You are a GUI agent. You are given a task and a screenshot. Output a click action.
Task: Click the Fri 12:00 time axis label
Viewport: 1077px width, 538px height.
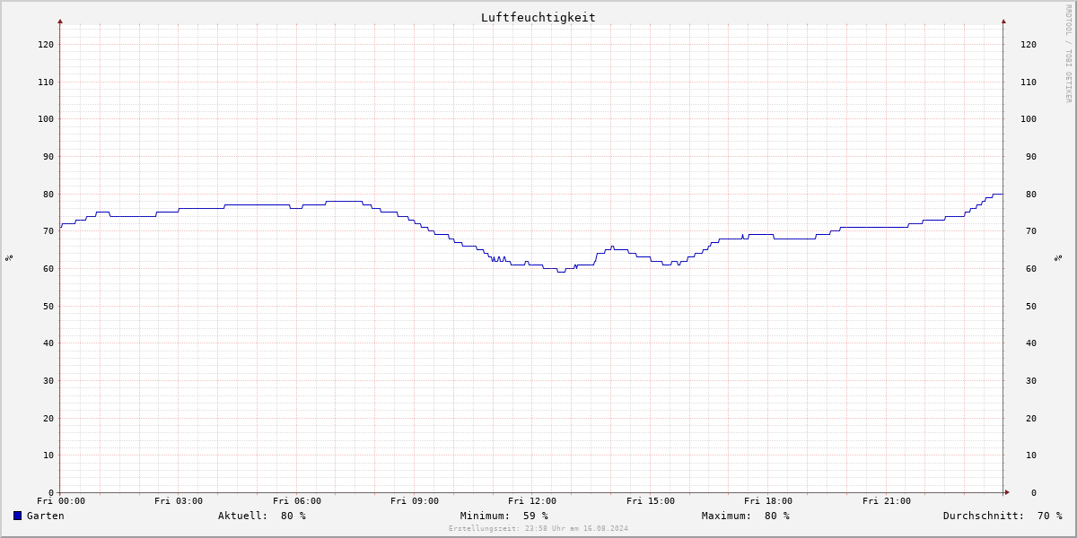532,501
